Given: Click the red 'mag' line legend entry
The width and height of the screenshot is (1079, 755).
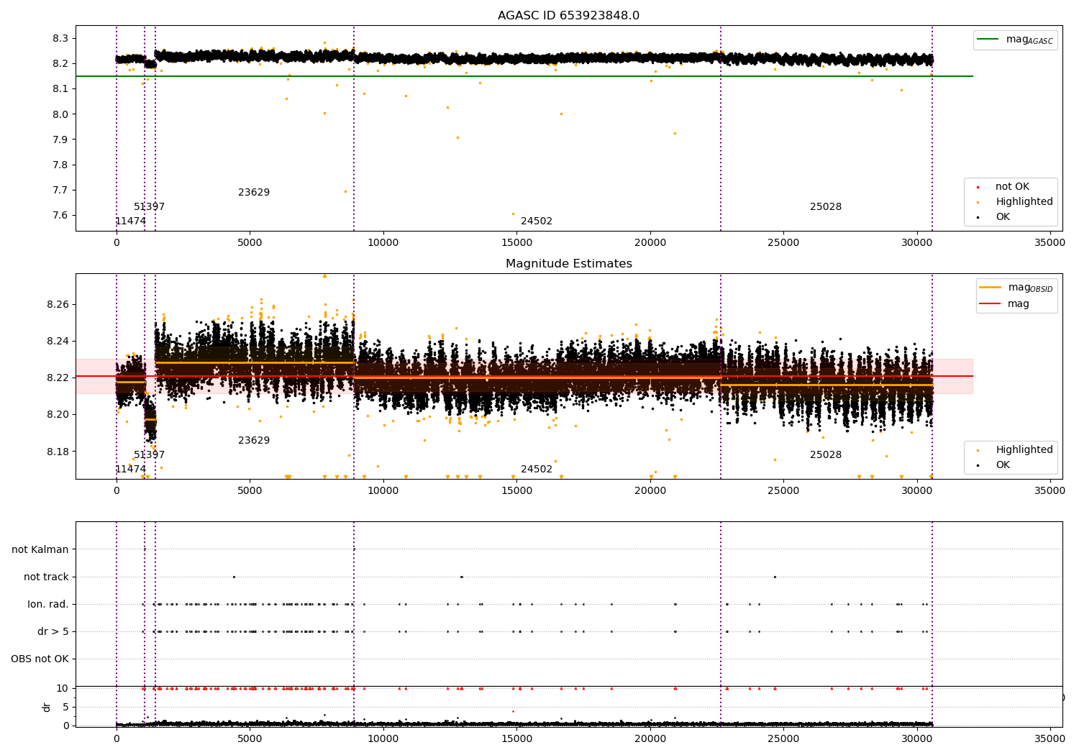Looking at the screenshot, I should point(1005,304).
